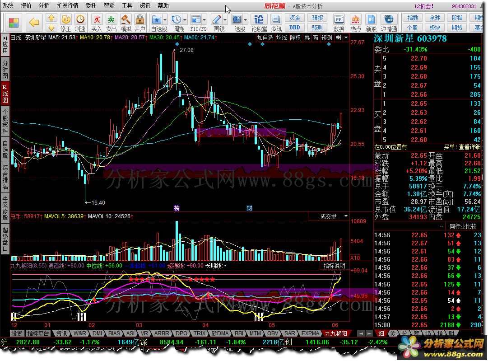
Task: Go back with the yellow left arrow
Action: [x=34, y=23]
